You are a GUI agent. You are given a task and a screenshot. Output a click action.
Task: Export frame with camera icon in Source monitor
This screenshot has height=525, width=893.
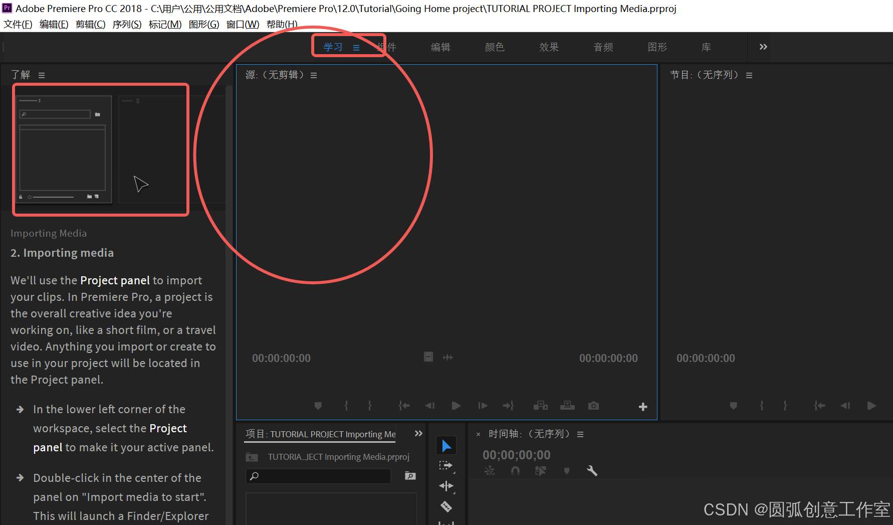593,406
